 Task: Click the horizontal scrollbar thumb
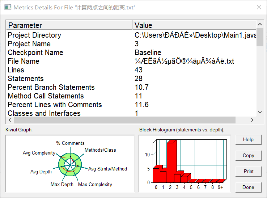(x=125, y=120)
